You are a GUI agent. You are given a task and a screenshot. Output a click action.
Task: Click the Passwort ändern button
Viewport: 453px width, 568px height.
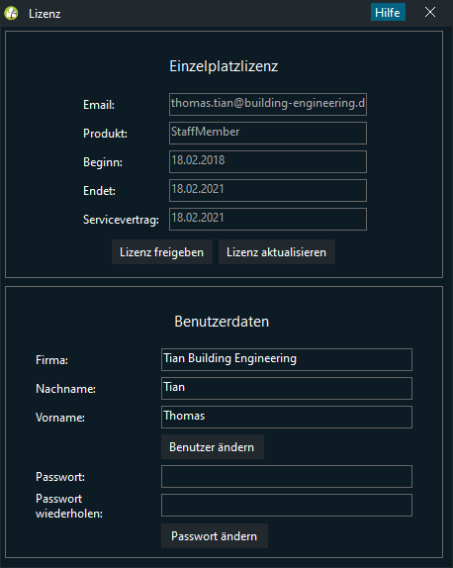pyautogui.click(x=215, y=535)
